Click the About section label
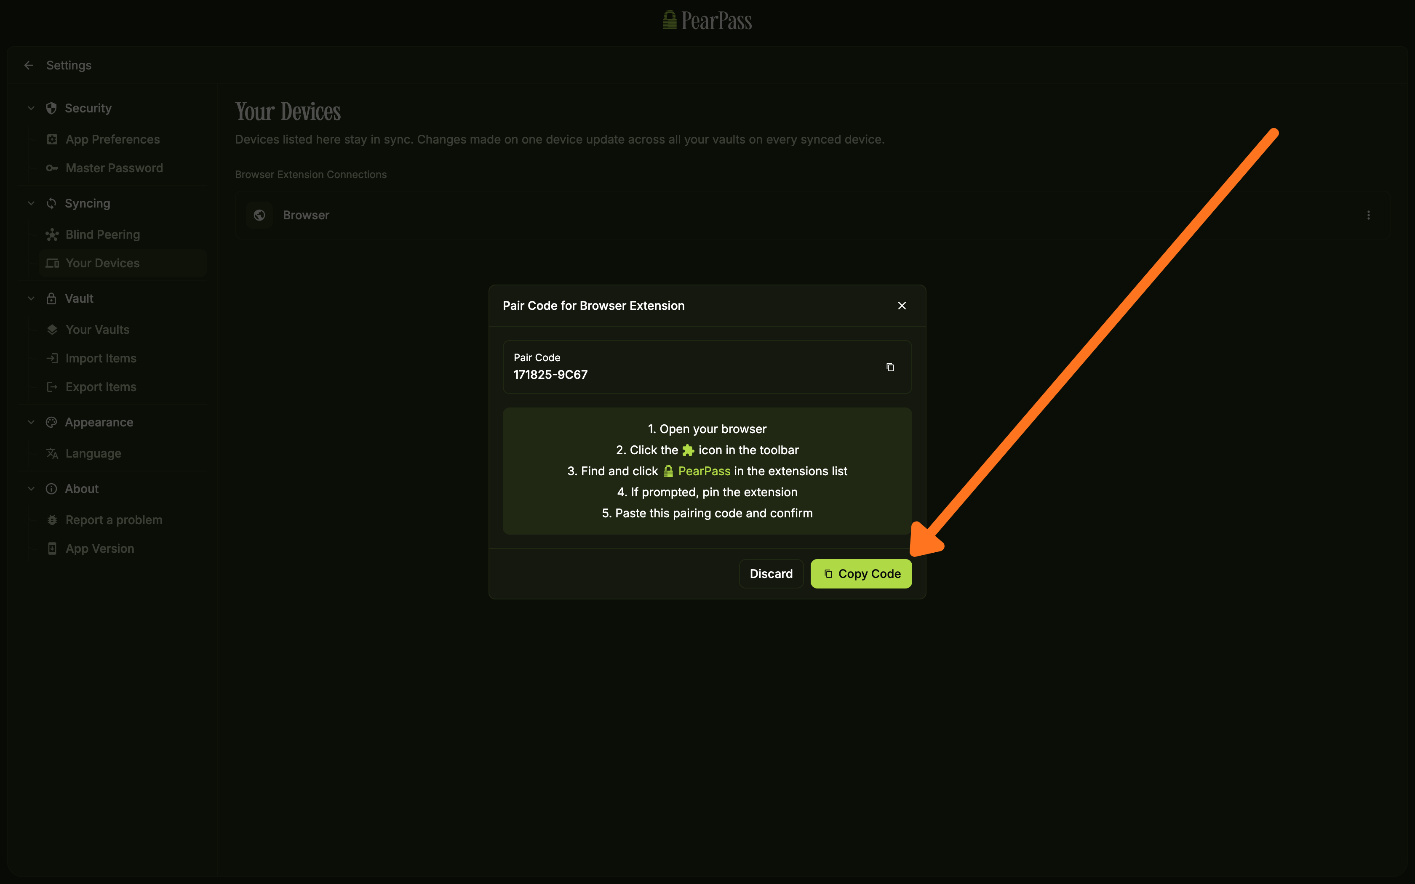Image resolution: width=1415 pixels, height=884 pixels. click(82, 489)
